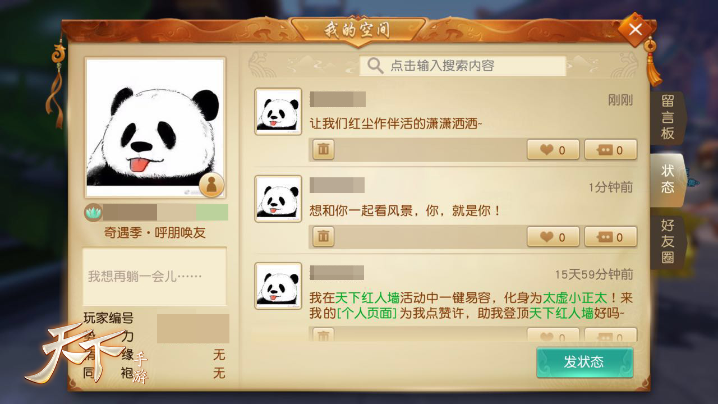Image resolution: width=718 pixels, height=404 pixels.
Task: Close the 我的空间 window
Action: coord(636,29)
